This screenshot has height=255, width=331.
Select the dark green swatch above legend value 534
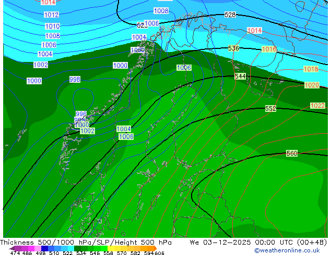coord(77,248)
